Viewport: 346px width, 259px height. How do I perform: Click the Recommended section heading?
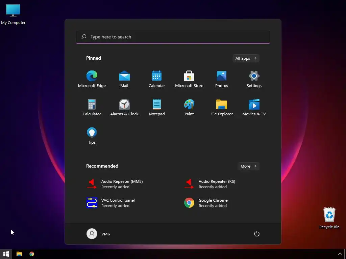click(102, 166)
